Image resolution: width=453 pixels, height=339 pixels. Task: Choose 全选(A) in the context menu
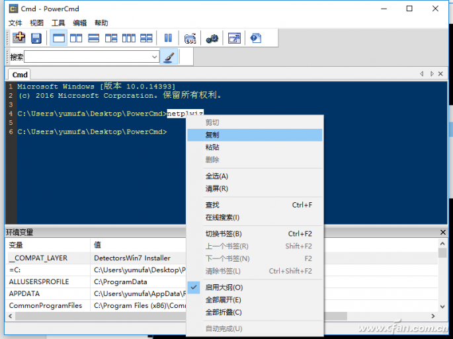(255, 176)
